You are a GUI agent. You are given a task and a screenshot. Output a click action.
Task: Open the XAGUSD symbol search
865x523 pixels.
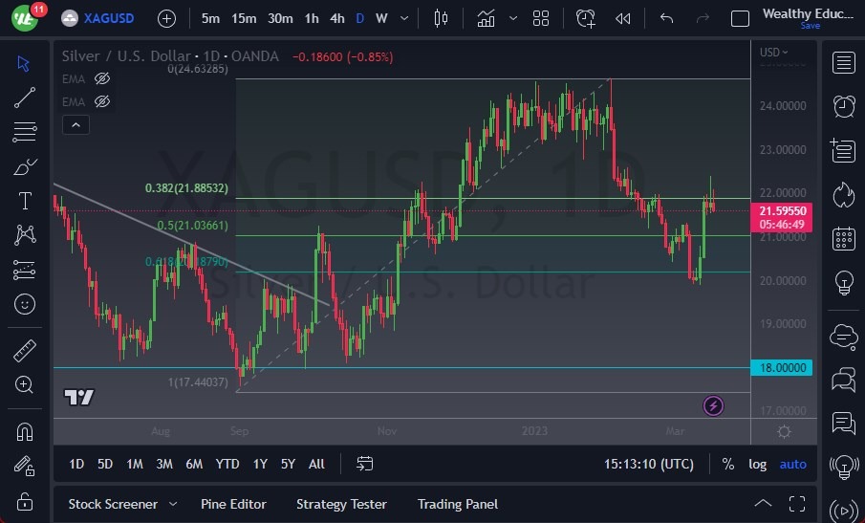pyautogui.click(x=98, y=18)
